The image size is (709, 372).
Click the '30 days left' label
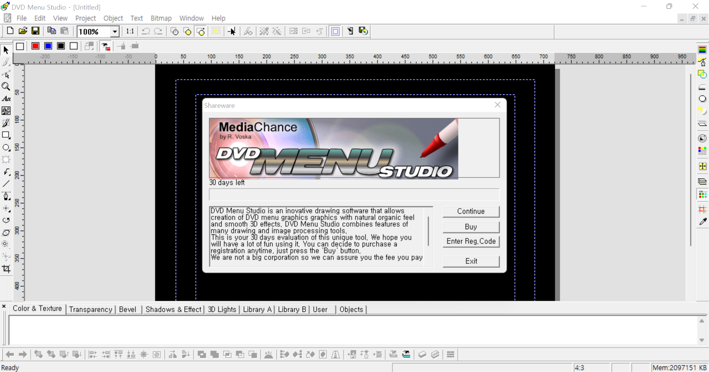click(227, 183)
